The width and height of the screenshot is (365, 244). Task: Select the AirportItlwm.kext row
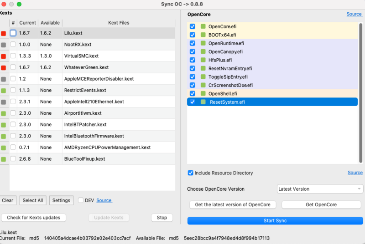(x=83, y=113)
